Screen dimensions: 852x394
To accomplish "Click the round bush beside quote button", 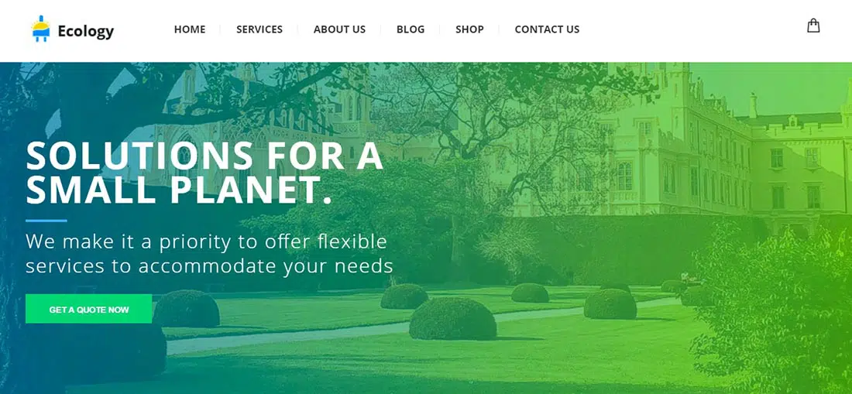I will click(x=187, y=309).
